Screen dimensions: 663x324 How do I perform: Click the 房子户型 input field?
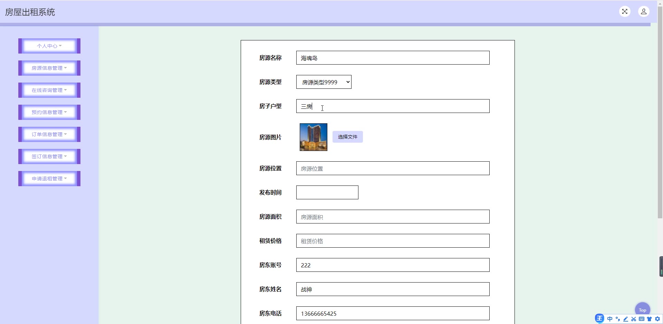[393, 106]
